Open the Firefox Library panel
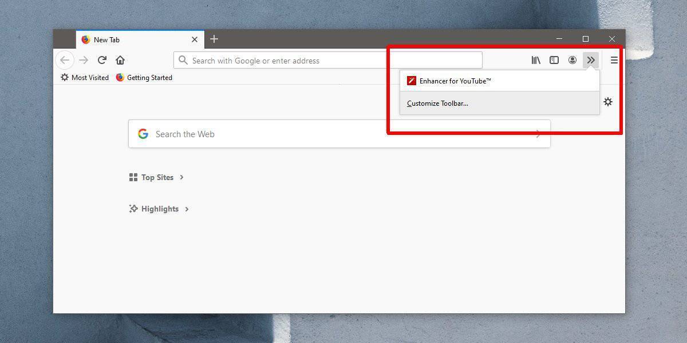Image resolution: width=687 pixels, height=343 pixels. (535, 59)
